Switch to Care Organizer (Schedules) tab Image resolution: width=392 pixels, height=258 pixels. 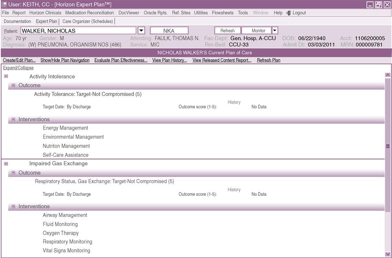point(87,21)
